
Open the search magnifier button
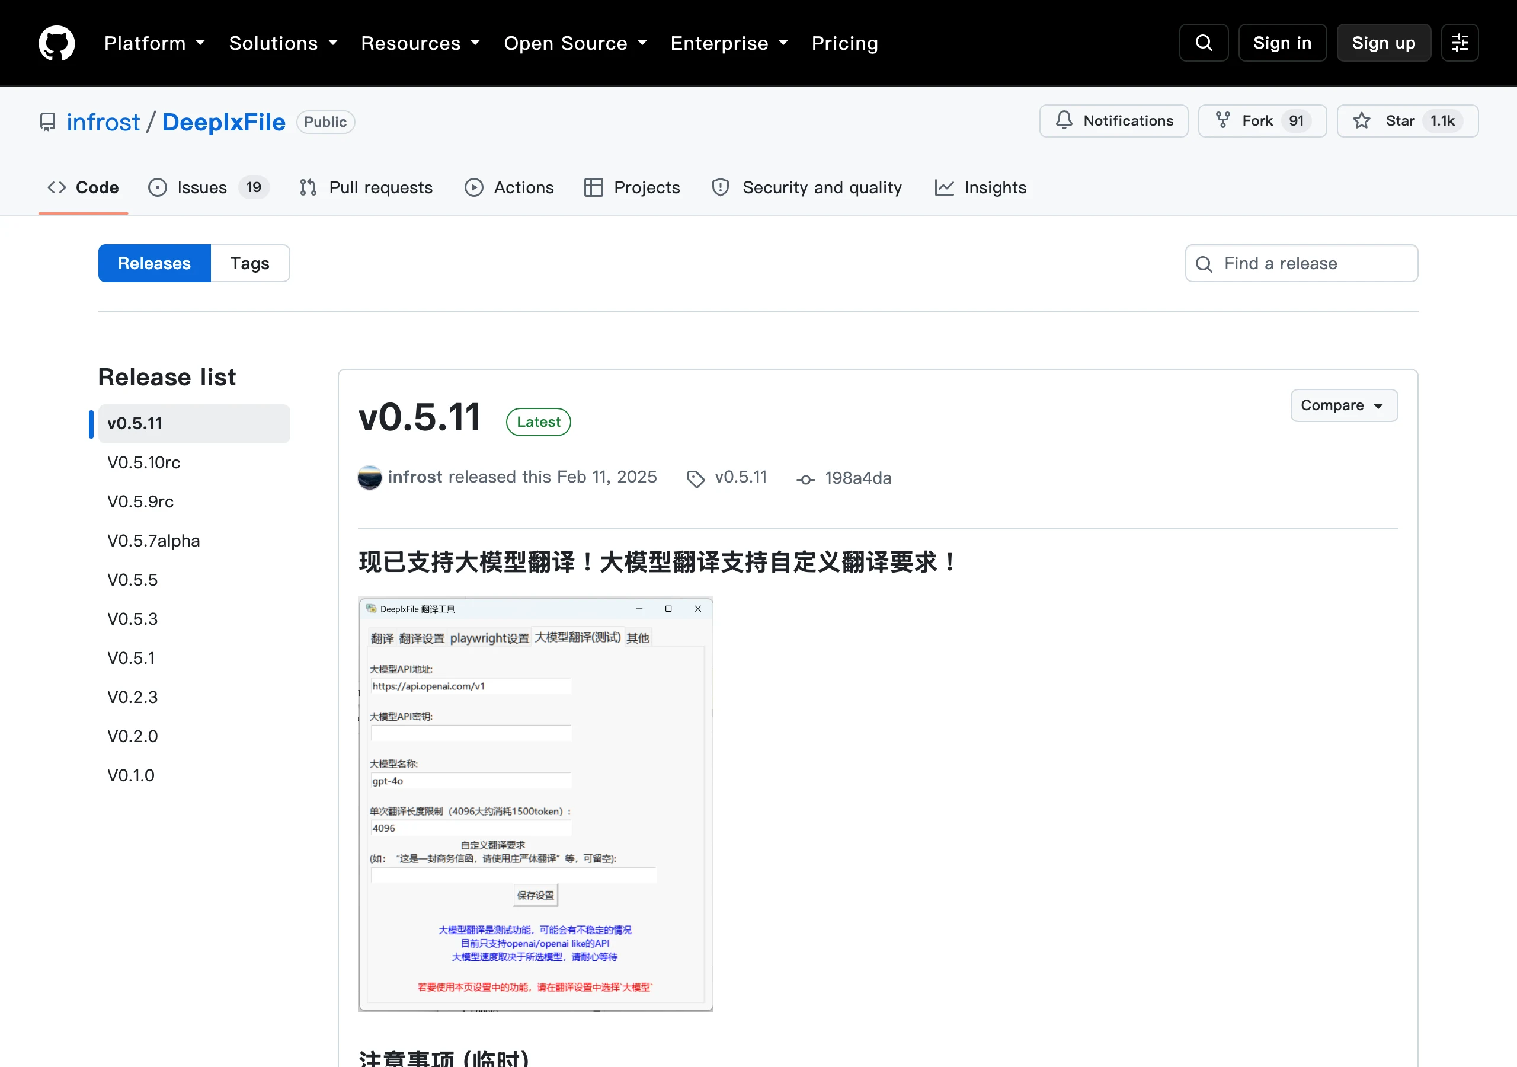click(1204, 43)
